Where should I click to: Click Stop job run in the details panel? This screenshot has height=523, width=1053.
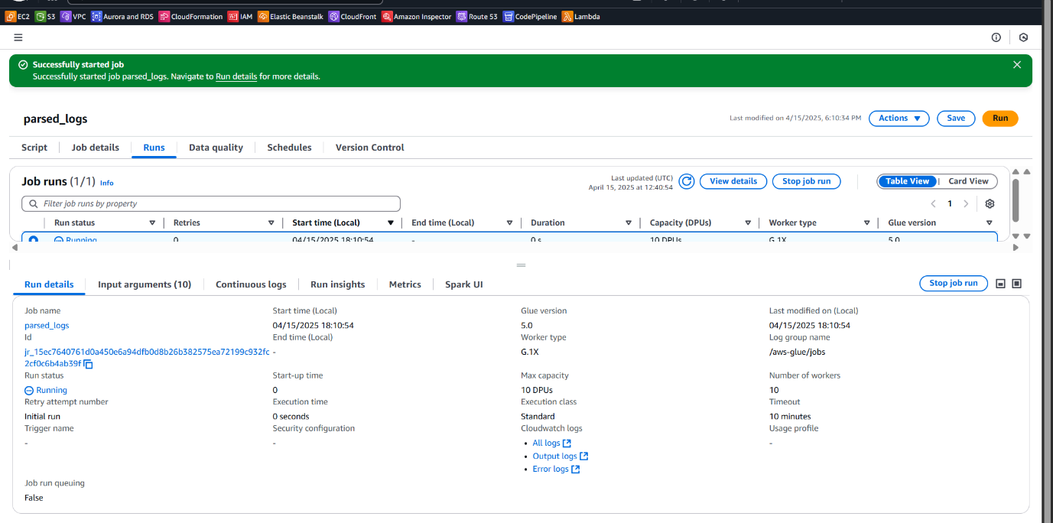pyautogui.click(x=954, y=284)
